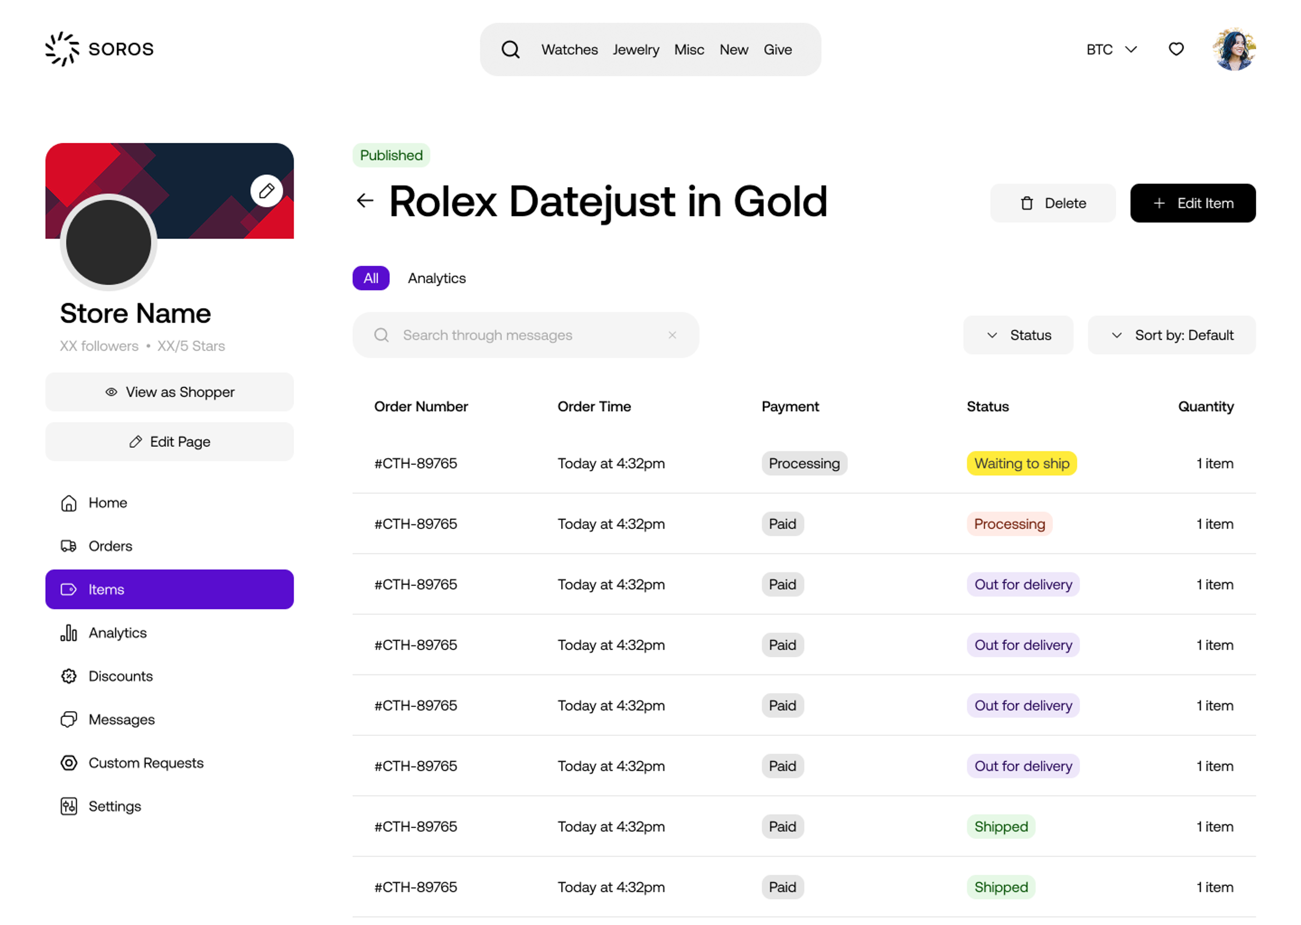Click the Waiting to ship status badge
1301x925 pixels.
pos(1021,463)
